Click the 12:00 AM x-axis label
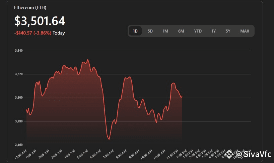 [x=21, y=154]
